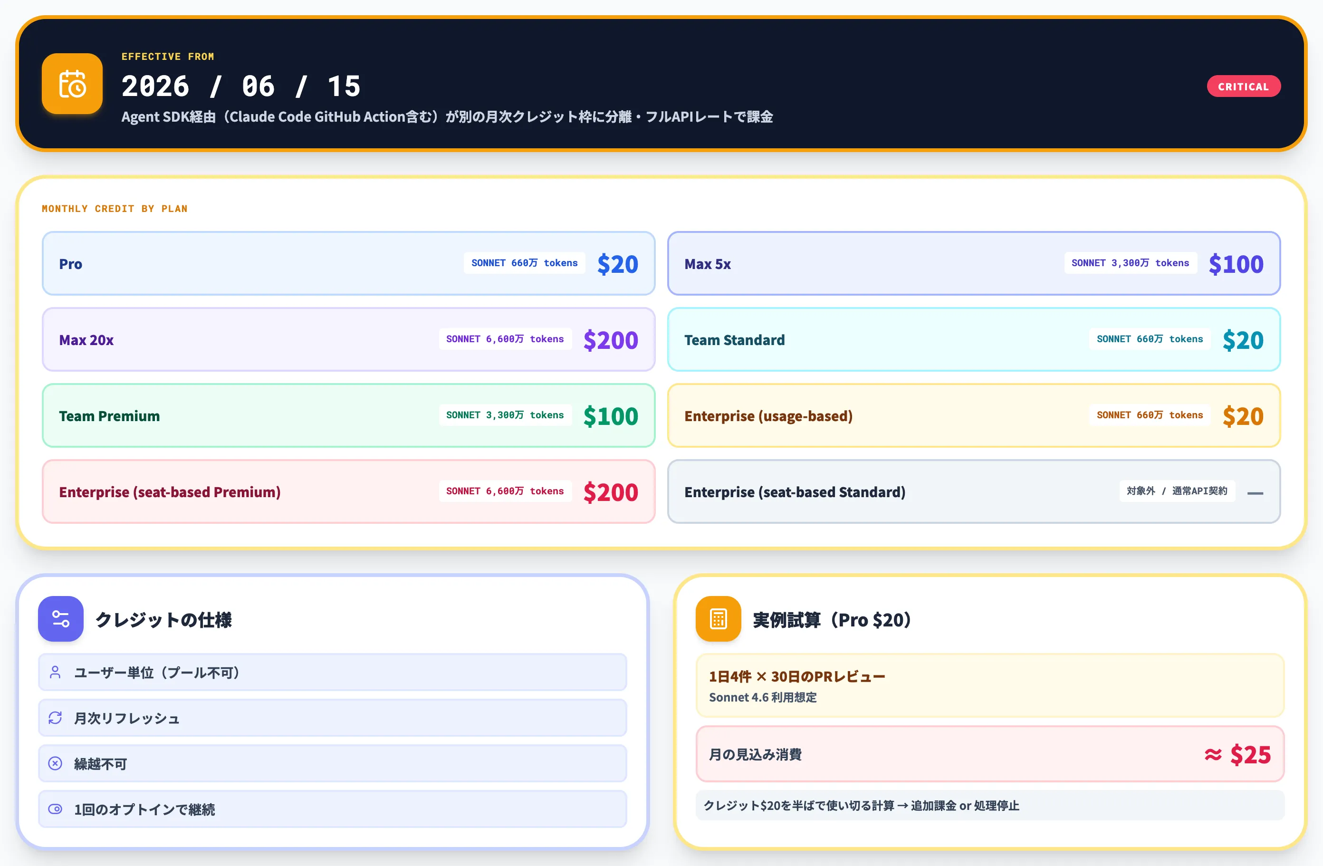Click the Team Premium plan name
Viewport: 1323px width, 866px height.
point(109,416)
